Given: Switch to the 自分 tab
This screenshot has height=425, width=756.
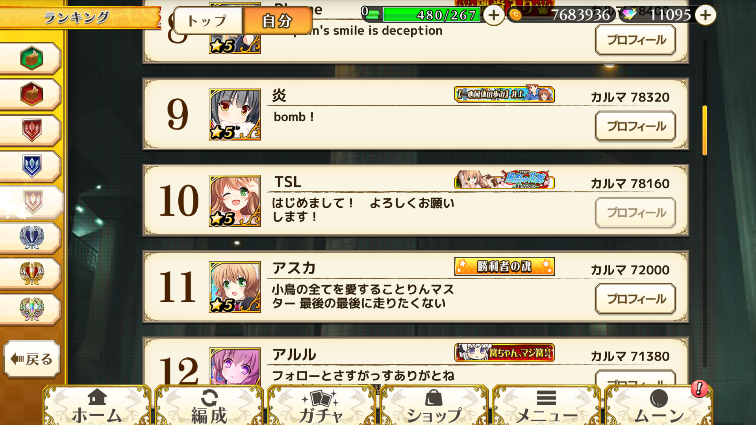Looking at the screenshot, I should [278, 20].
